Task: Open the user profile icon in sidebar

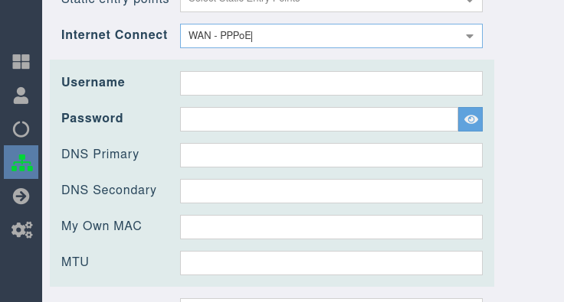Action: coord(21,96)
